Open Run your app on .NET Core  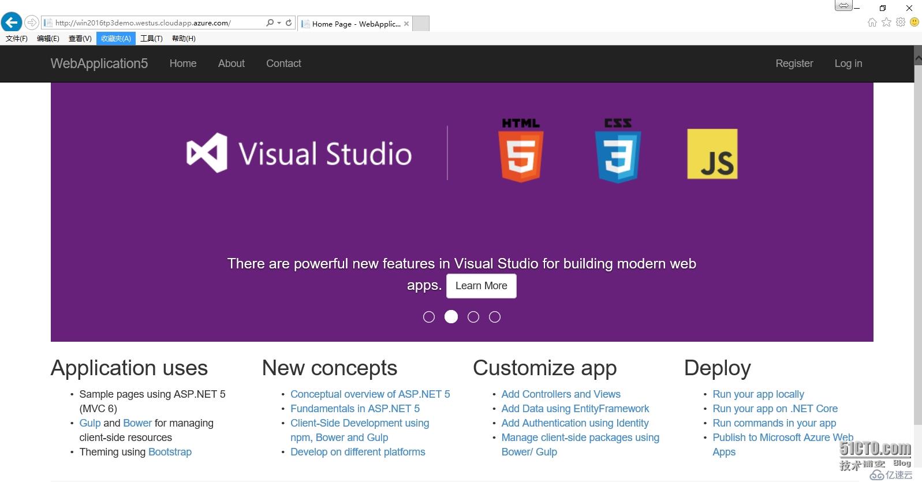(775, 409)
